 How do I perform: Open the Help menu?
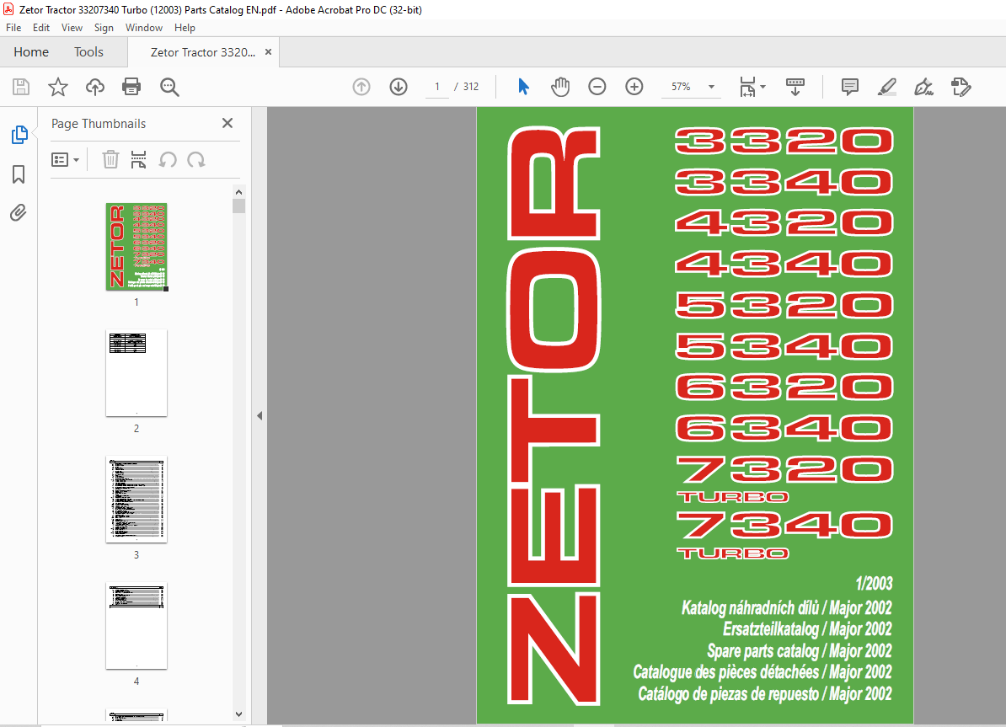185,28
